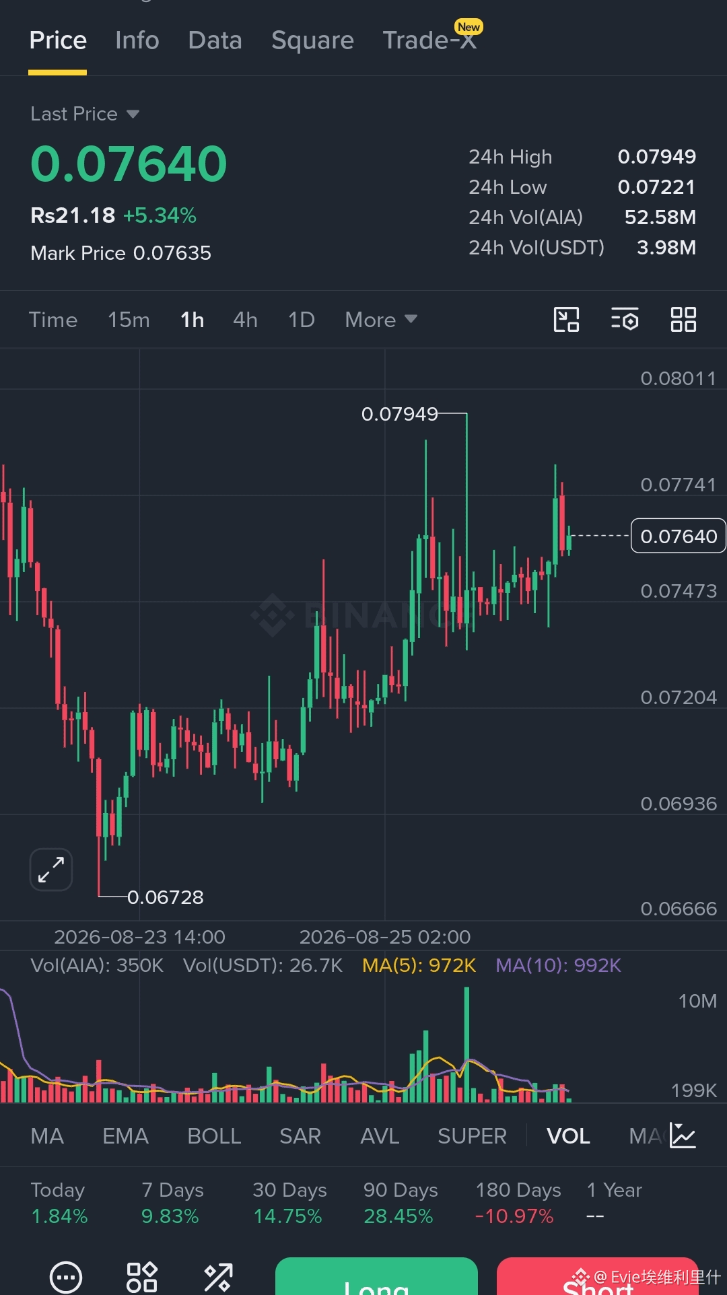Switch to the Price tab
Image resolution: width=727 pixels, height=1295 pixels.
point(58,40)
